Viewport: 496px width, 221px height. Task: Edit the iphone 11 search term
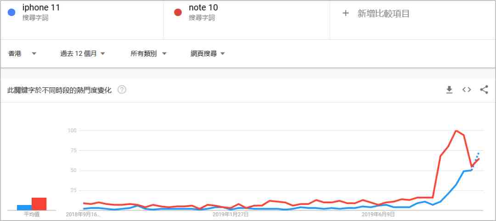[x=41, y=7]
